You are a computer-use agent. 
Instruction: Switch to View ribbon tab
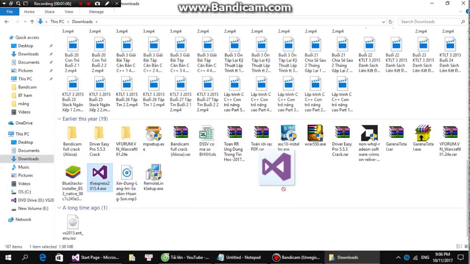[x=69, y=12]
